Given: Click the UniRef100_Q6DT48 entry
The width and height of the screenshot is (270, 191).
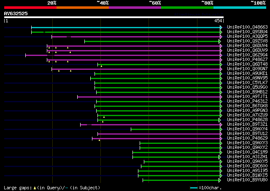Looking at the screenshot, I should [x=247, y=64].
